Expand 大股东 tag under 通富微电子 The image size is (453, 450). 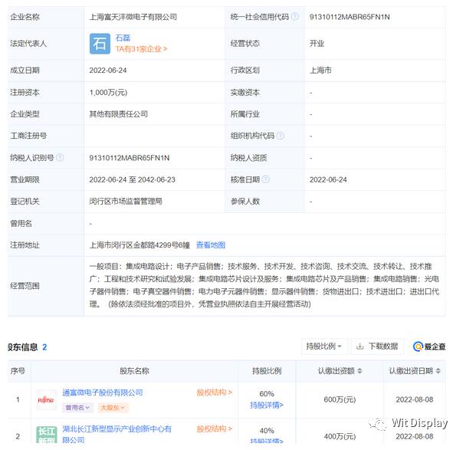[x=113, y=408]
